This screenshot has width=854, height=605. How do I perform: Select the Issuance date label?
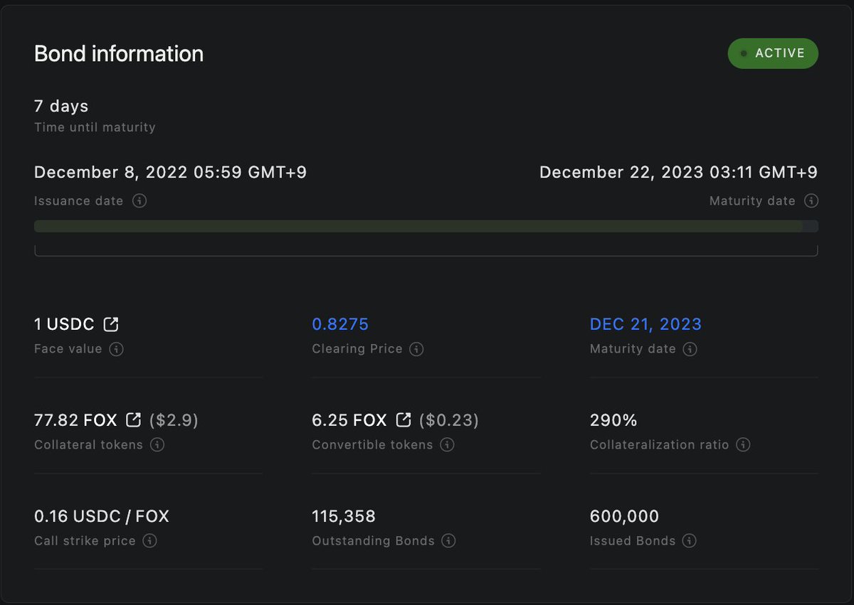[79, 201]
